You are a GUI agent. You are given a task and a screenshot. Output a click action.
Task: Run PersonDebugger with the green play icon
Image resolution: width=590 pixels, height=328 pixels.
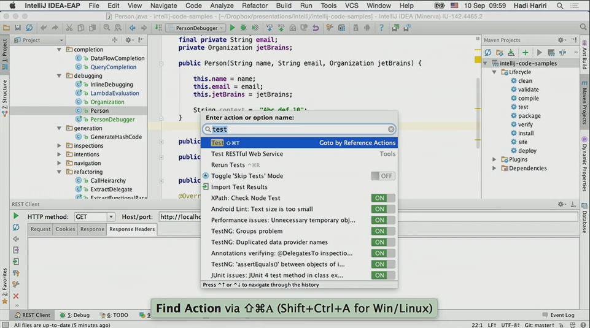232,28
